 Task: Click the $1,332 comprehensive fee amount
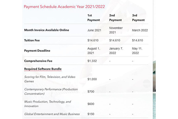pos(93,61)
